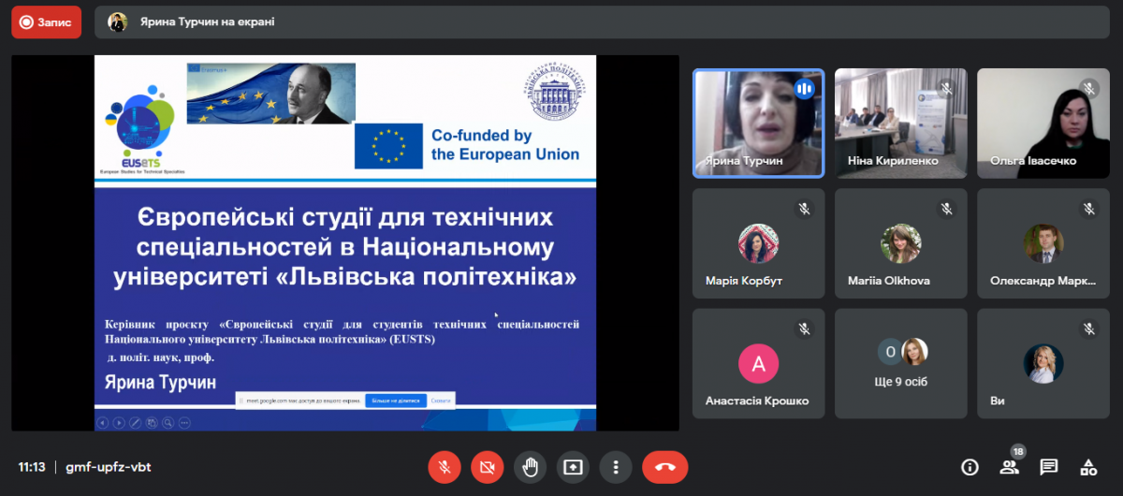Select your own Ви tile
1123x496 pixels.
point(1043,363)
